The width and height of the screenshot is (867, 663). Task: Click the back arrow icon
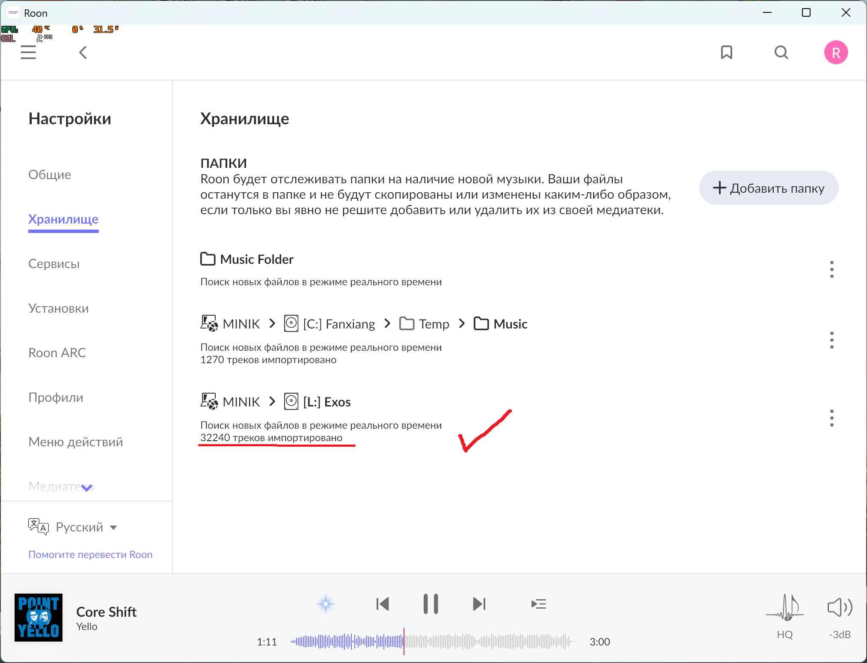coord(83,52)
